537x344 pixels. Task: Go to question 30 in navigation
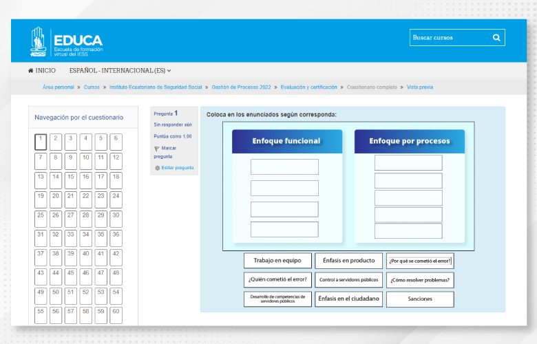(116, 219)
